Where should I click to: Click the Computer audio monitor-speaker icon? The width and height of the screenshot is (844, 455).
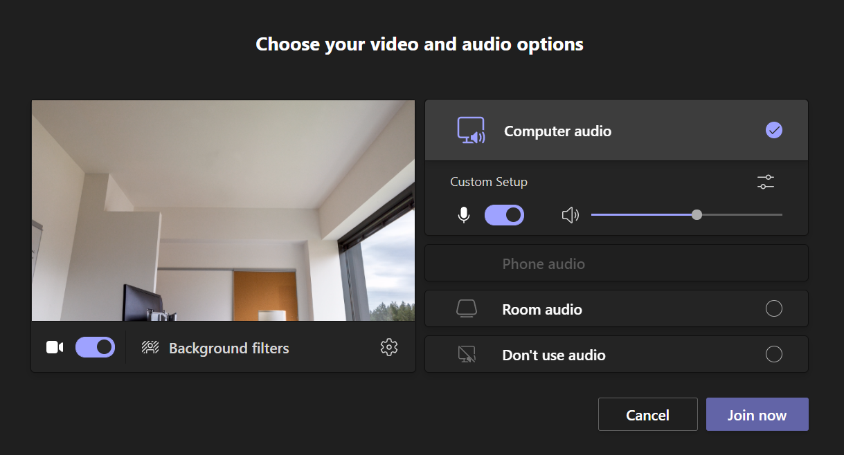tap(471, 131)
